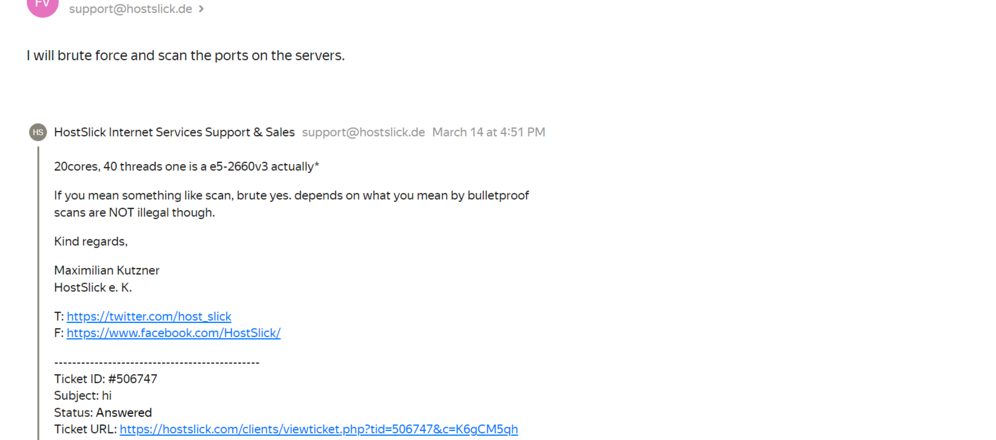Click the 'Subject: hi' line
Image resolution: width=996 pixels, height=440 pixels.
(x=83, y=396)
